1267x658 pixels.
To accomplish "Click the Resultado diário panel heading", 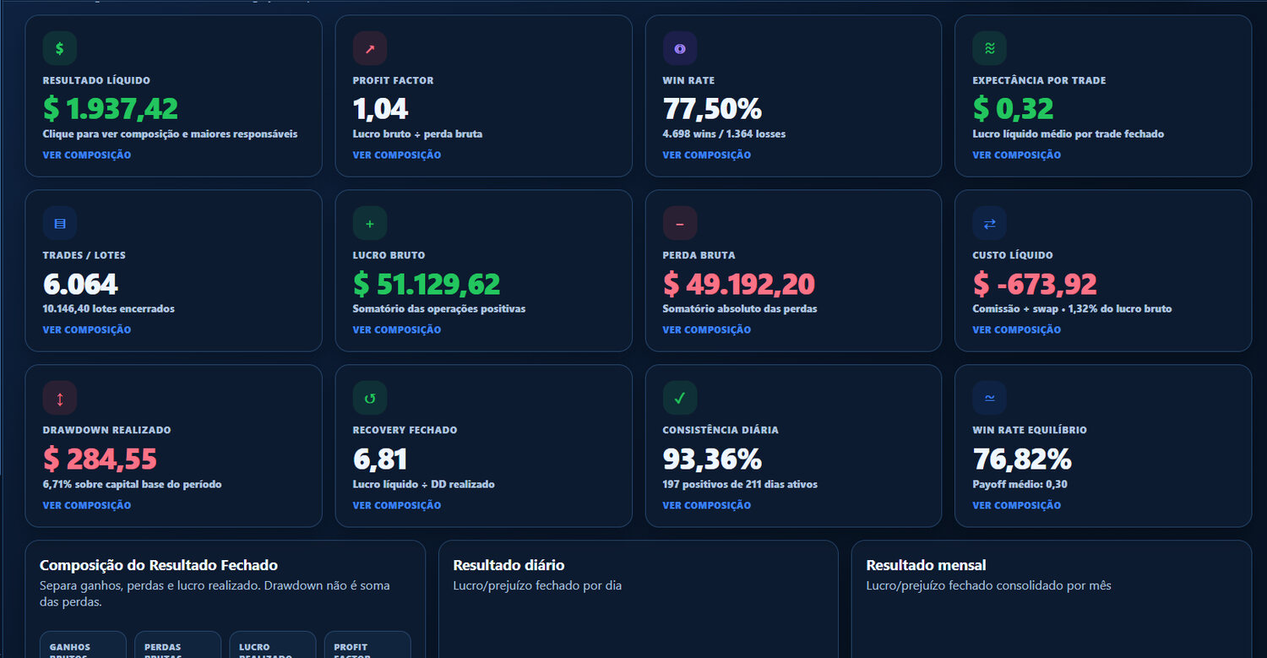I will [508, 565].
